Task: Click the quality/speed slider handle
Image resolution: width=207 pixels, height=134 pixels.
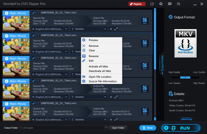Action: [185, 77]
